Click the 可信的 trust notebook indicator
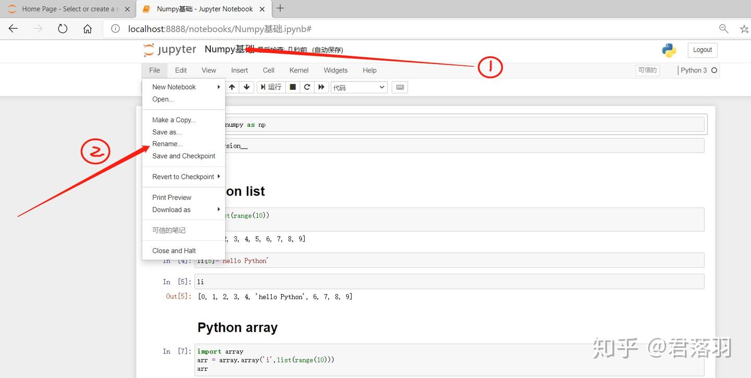This screenshot has width=751, height=378. coord(647,70)
